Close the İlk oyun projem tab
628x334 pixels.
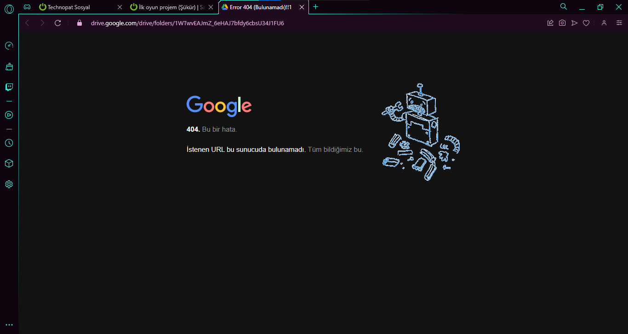(211, 7)
